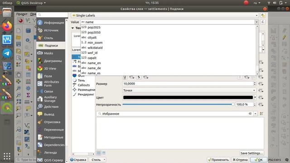
Task: Open the Избранное filter dropdown arrow
Action: click(255, 114)
